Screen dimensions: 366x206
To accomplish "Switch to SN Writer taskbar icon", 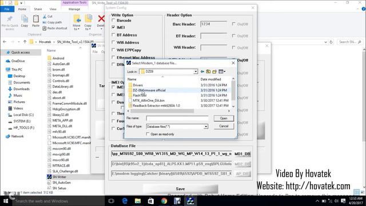I will coord(190,201).
